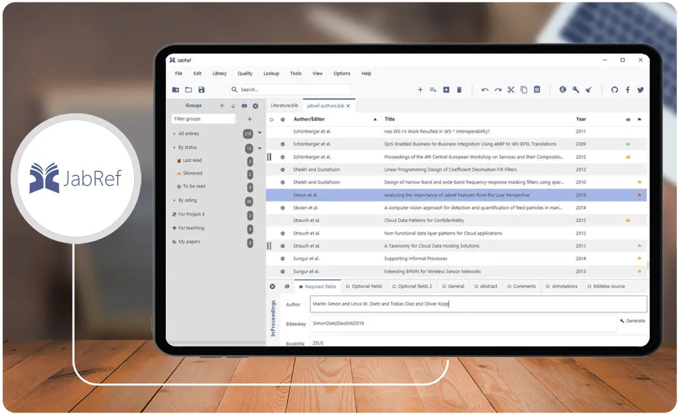Open the Twitter icon link
This screenshot has width=679, height=415.
pyautogui.click(x=641, y=89)
